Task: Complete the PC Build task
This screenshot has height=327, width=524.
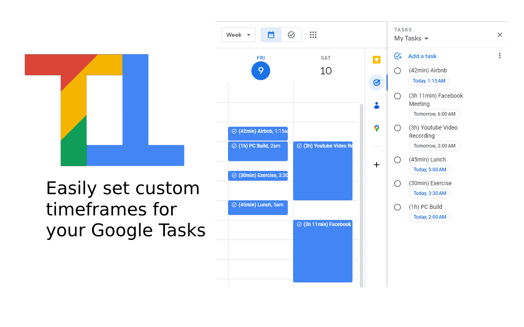Action: 397,207
